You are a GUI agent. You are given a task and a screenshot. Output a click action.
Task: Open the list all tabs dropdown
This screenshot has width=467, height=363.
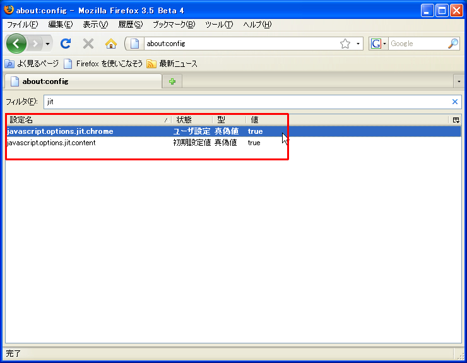(459, 81)
